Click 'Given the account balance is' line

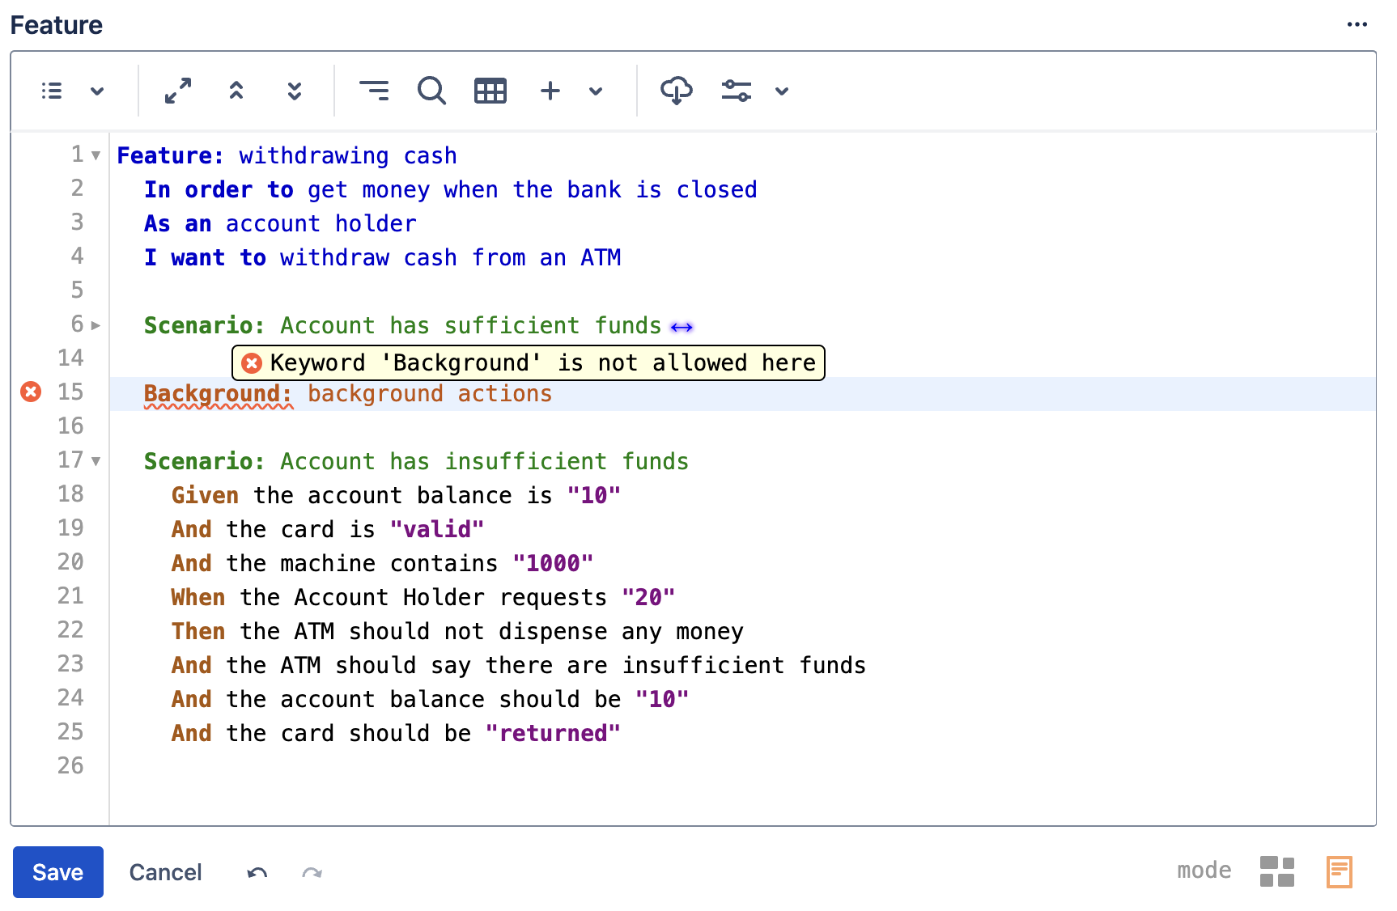point(396,495)
